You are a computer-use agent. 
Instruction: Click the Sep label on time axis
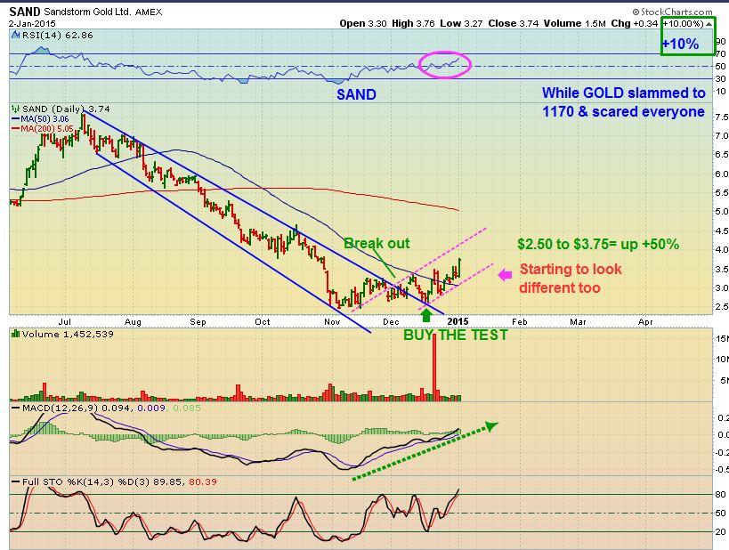198,322
